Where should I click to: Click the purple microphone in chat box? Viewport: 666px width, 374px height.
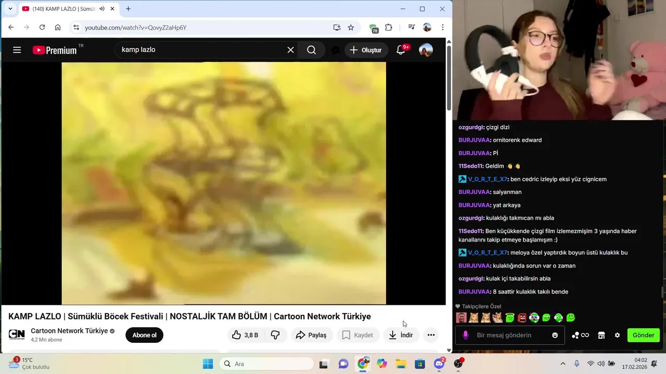[x=466, y=335]
